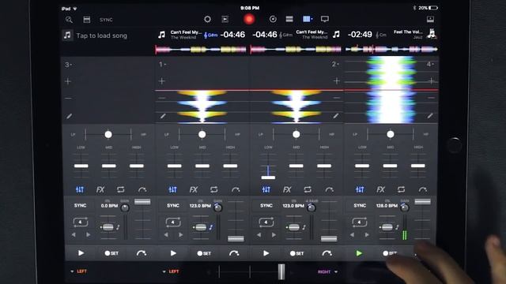Expand the deck 4 number menu
Image resolution: width=506 pixels, height=284 pixels.
point(430,65)
